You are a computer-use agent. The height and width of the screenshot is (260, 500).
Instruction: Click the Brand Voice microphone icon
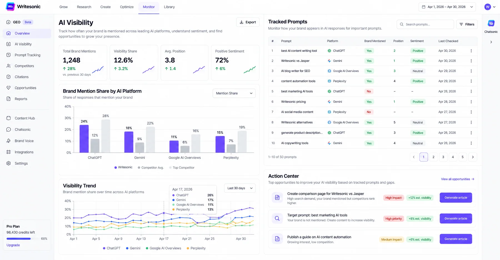click(9, 141)
